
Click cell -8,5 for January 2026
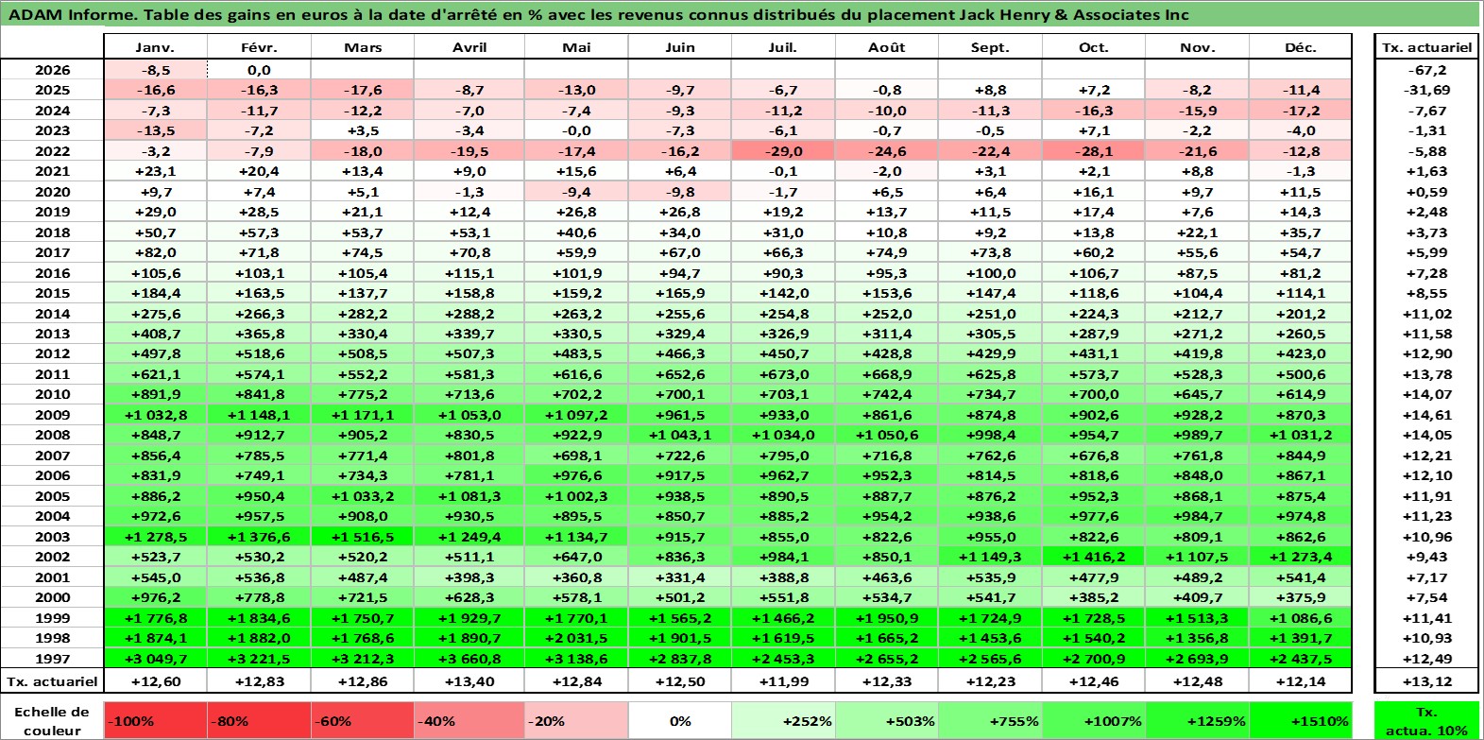click(155, 70)
